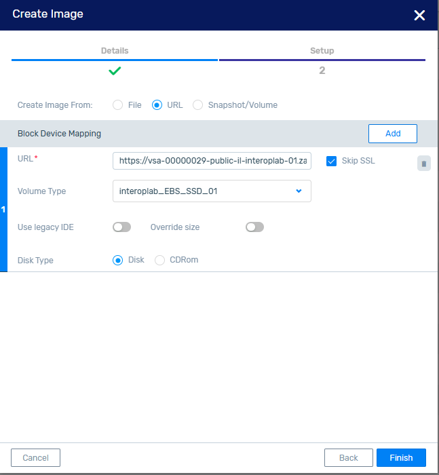The width and height of the screenshot is (439, 475).
Task: Close the Create Image dialog
Action: pyautogui.click(x=419, y=15)
